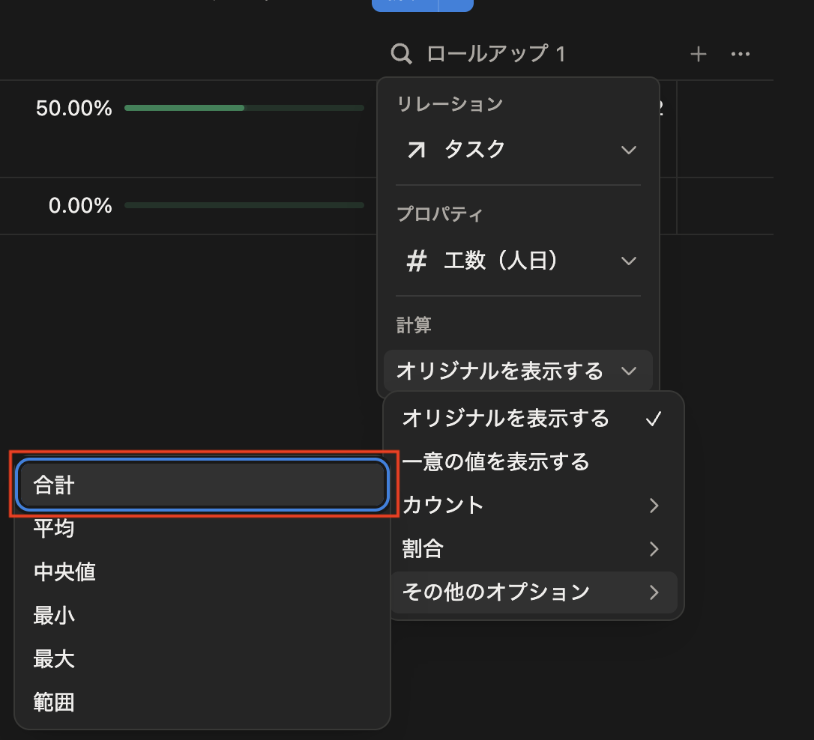Click the plus icon to add property
Screen dimensions: 814x740
point(698,54)
